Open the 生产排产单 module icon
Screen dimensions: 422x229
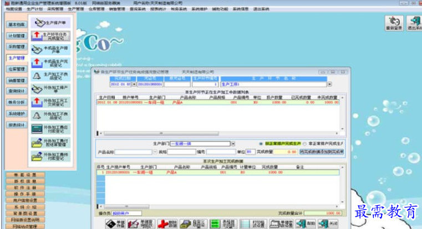point(50,23)
